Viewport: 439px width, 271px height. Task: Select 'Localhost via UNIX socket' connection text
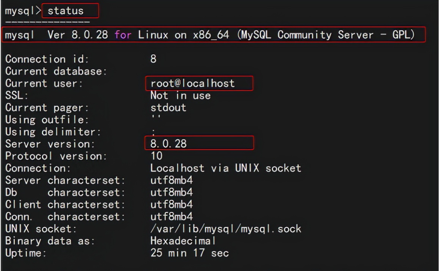click(x=226, y=168)
